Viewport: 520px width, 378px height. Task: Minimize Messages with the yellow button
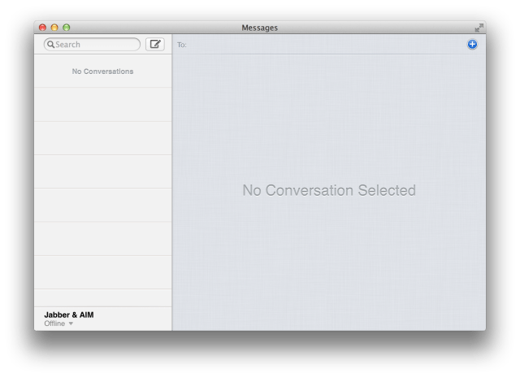tap(54, 28)
